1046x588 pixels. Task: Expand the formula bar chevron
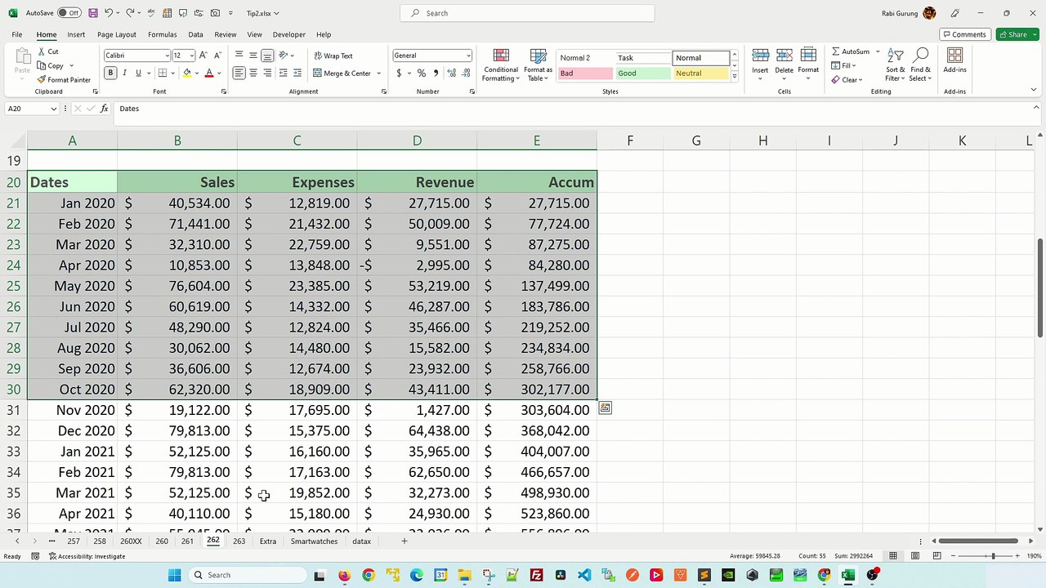[1038, 109]
